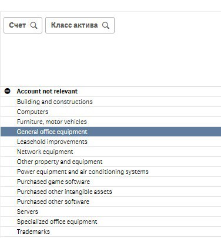Image resolution: width=221 pixels, height=238 pixels.
Task: Choose the Purchased other software row
Action: (x=110, y=202)
